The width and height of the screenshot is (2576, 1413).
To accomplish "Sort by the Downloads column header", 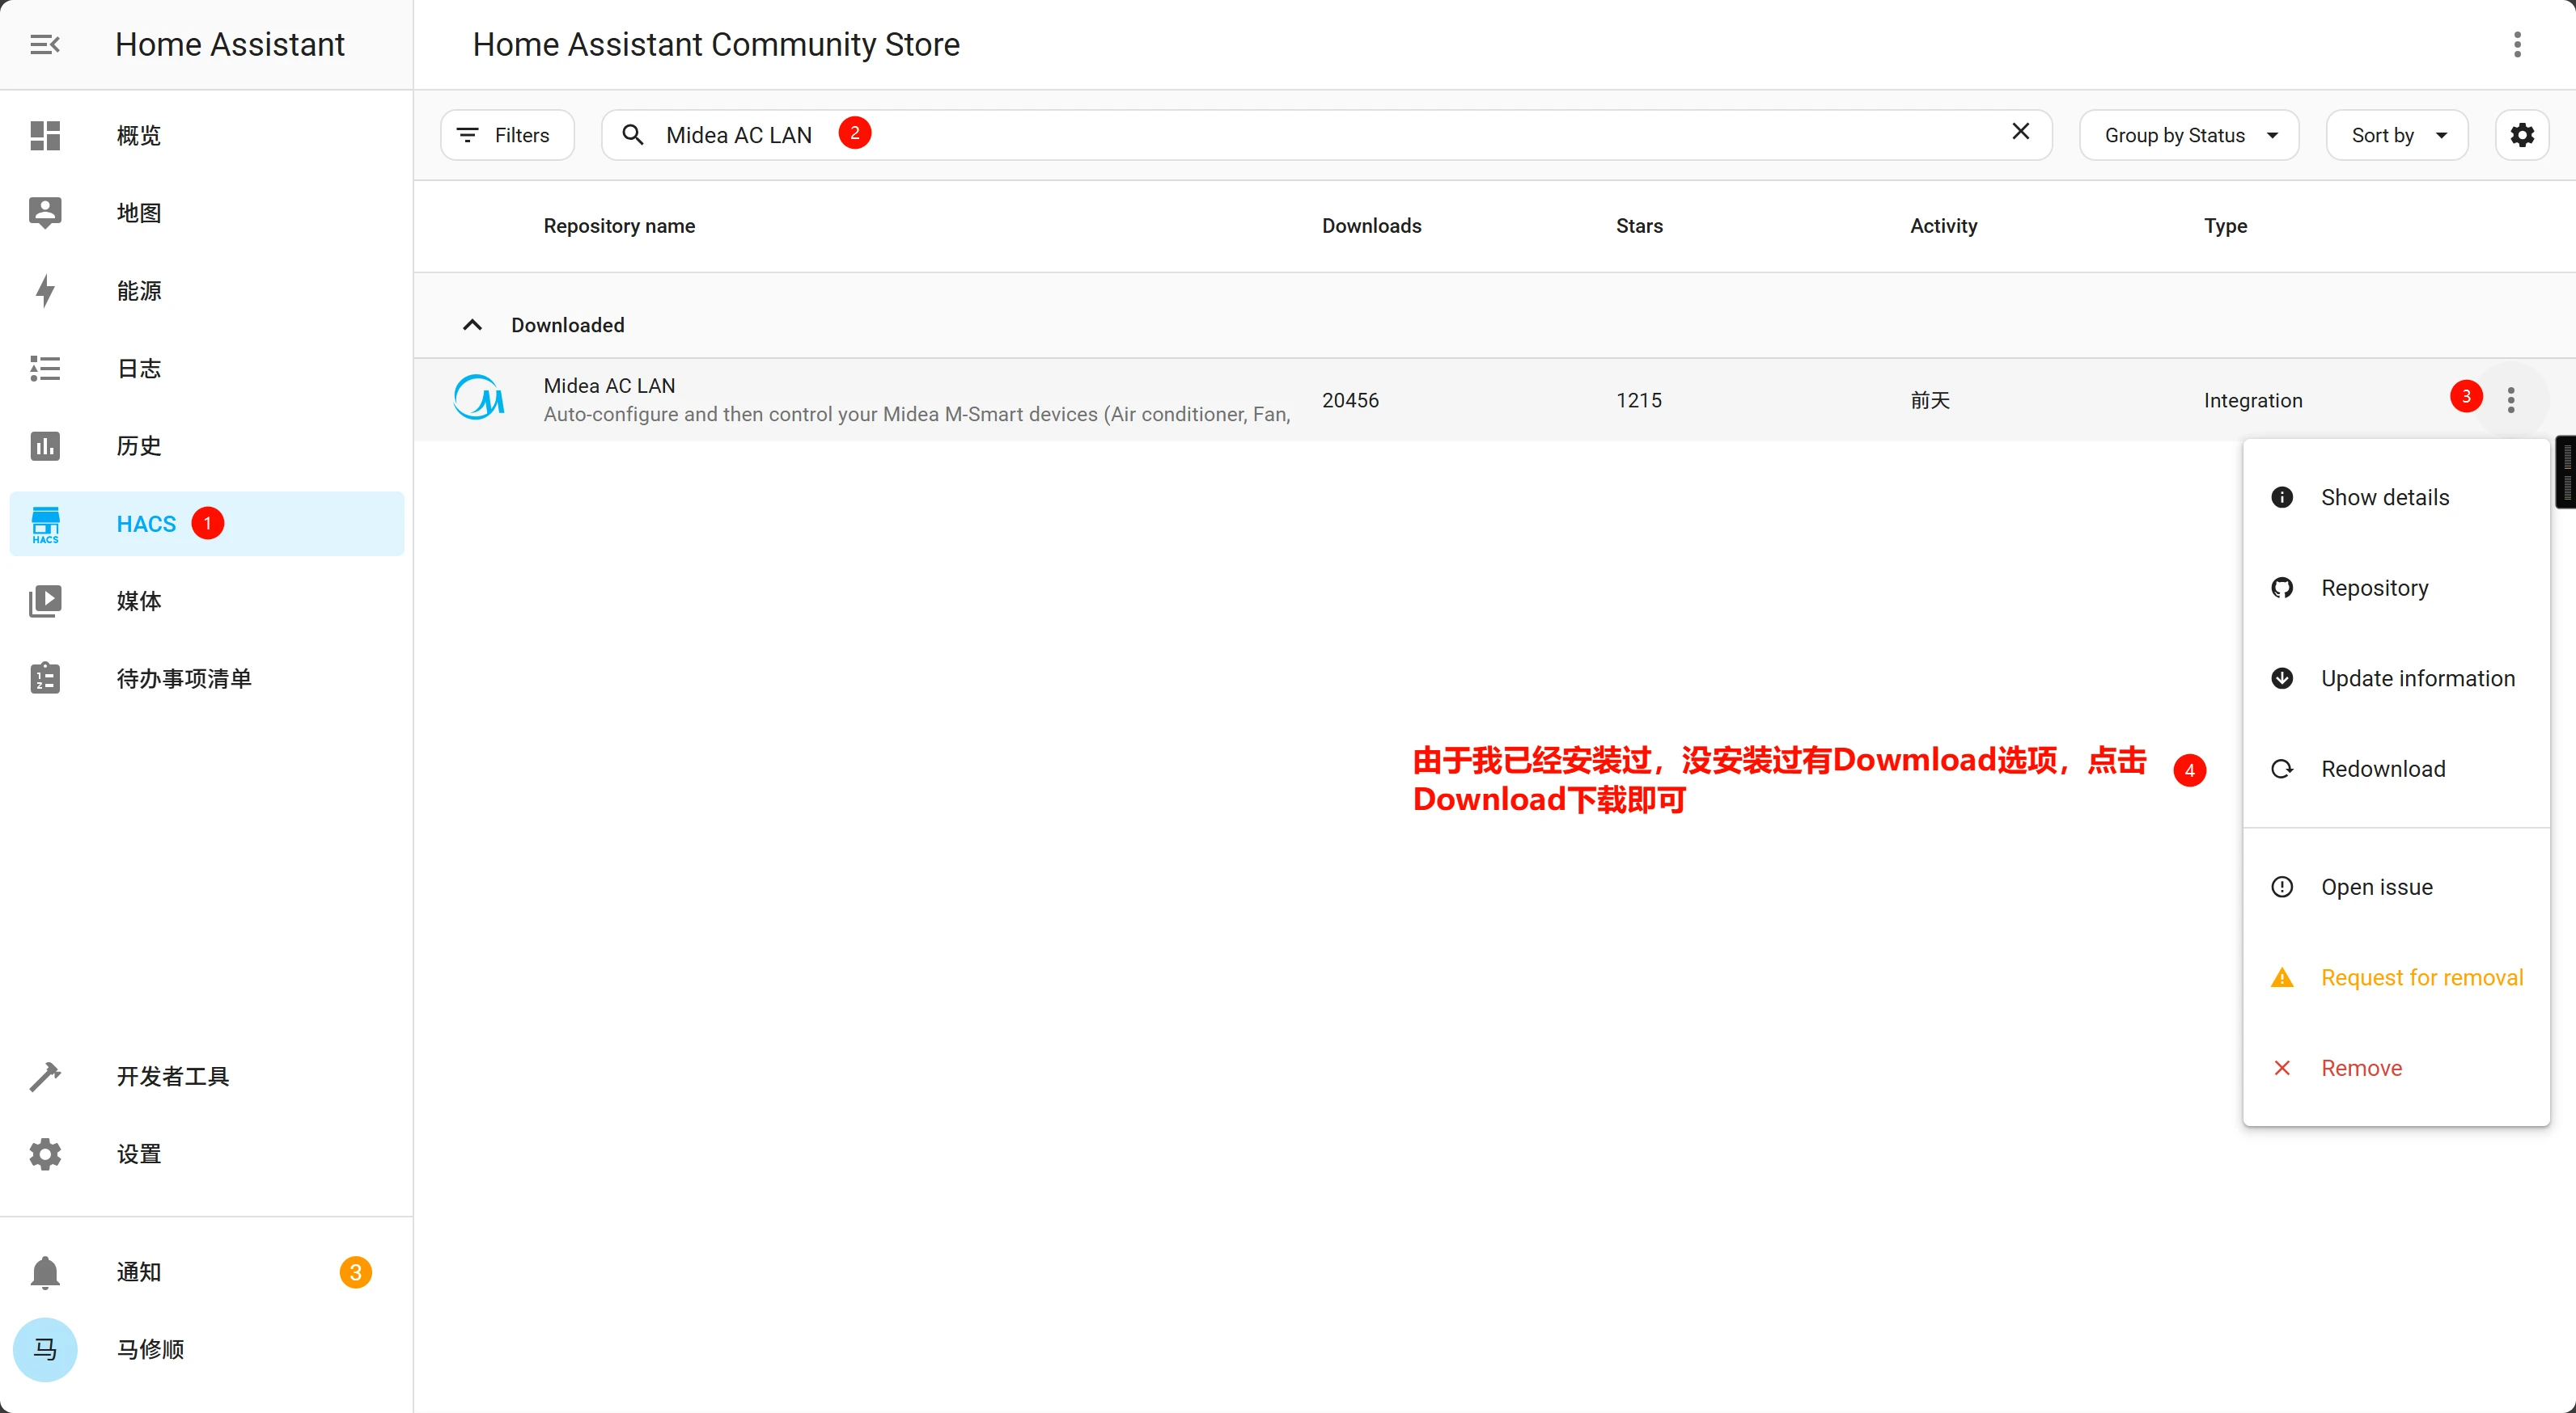I will pyautogui.click(x=1371, y=226).
